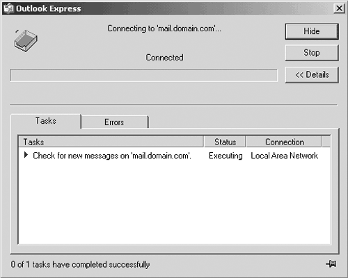Click the pushpin icon to keep dialog open
The height and width of the screenshot is (278, 348).
click(x=331, y=263)
